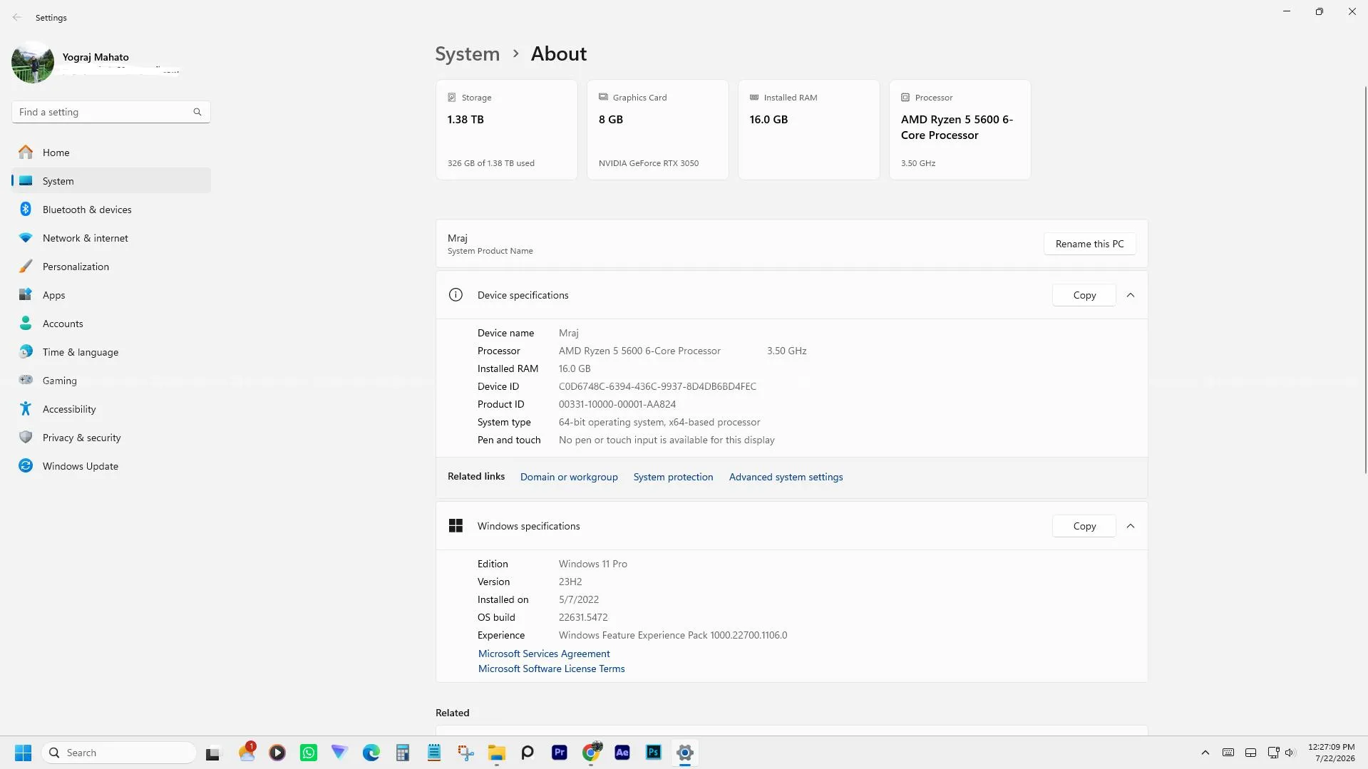
Task: Open the purple triangle app in taskbar
Action: tap(339, 753)
